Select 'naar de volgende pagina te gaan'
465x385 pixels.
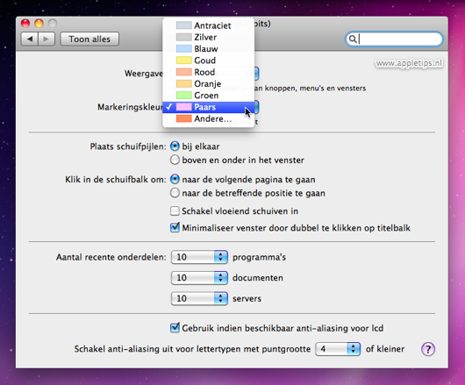175,179
